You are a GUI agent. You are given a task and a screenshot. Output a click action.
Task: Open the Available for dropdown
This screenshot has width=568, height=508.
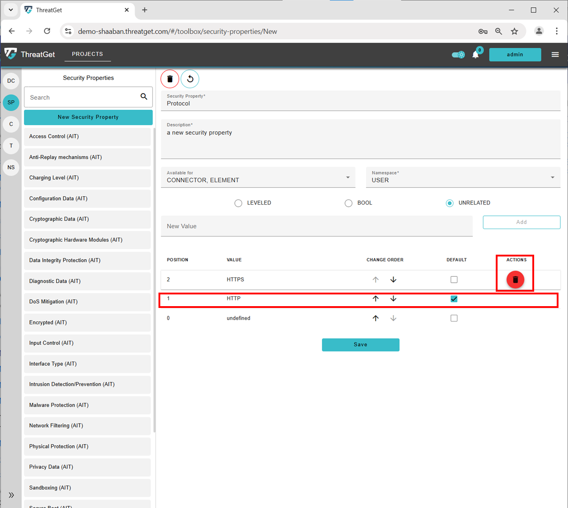(x=348, y=177)
